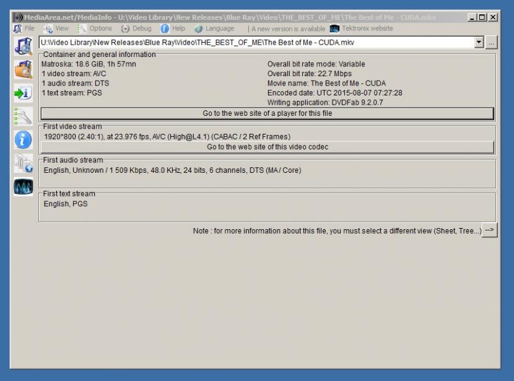Click the 'English, PGS' text stream line
The image size is (514, 381).
(66, 204)
